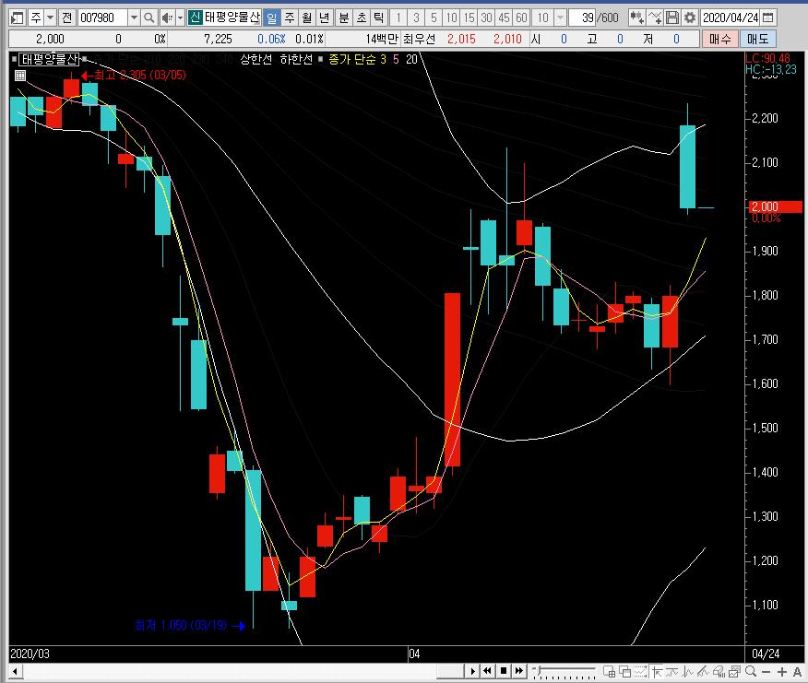
Task: Click the candlestick add-chart icon
Action: [637, 18]
